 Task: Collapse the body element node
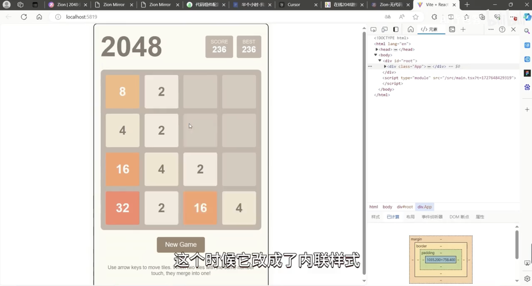click(376, 55)
